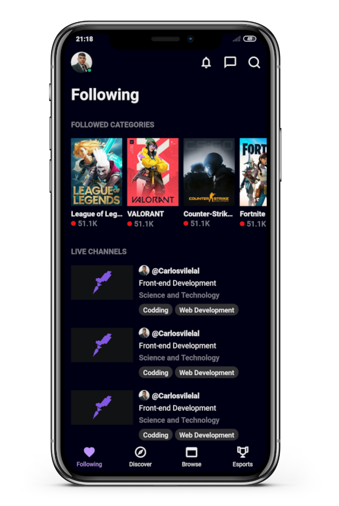
Task: Open the Esports trophy icon
Action: (x=242, y=452)
